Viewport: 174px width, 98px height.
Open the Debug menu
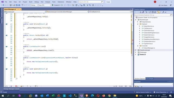36,2
